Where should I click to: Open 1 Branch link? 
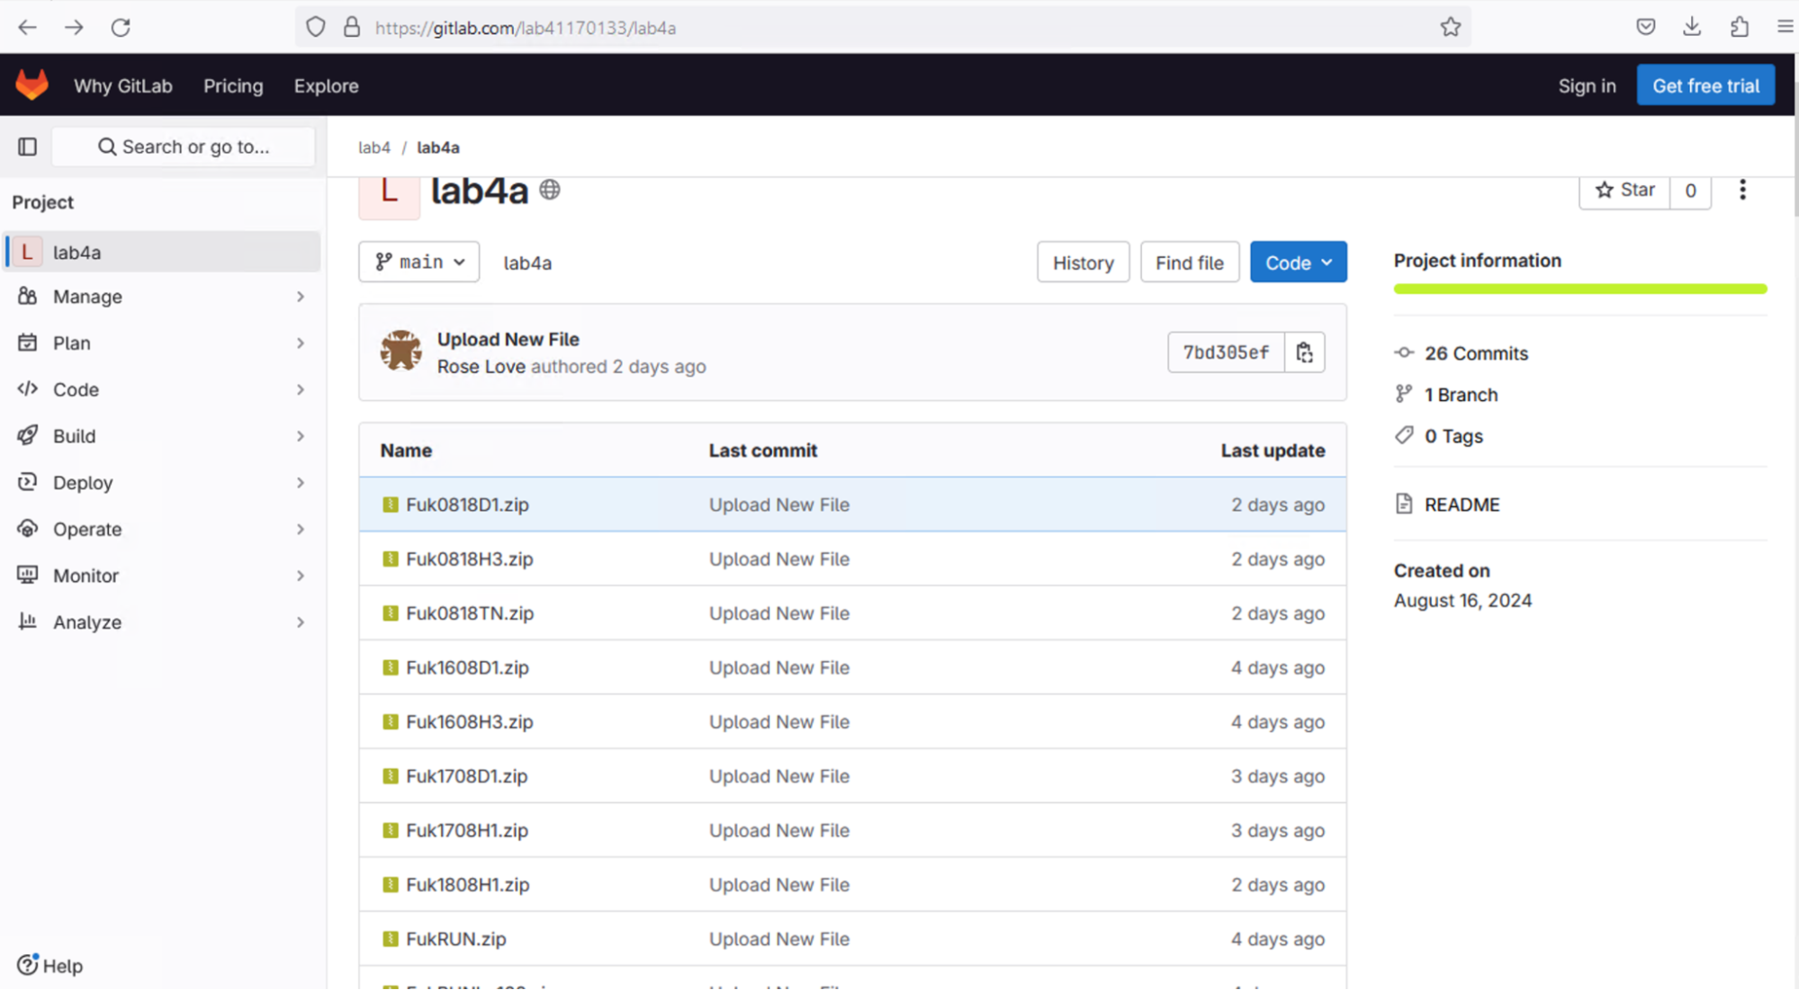(1461, 395)
